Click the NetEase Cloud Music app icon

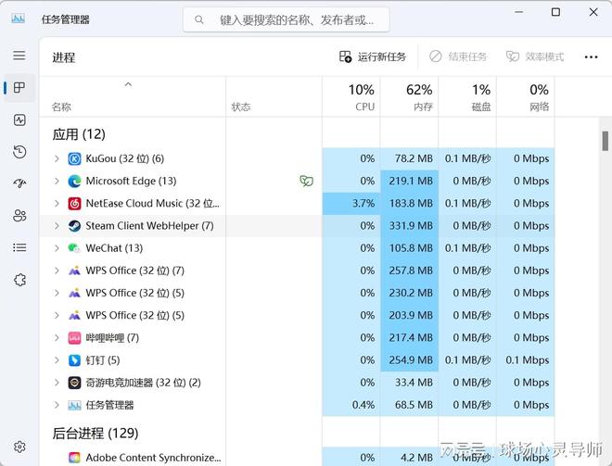pos(74,204)
